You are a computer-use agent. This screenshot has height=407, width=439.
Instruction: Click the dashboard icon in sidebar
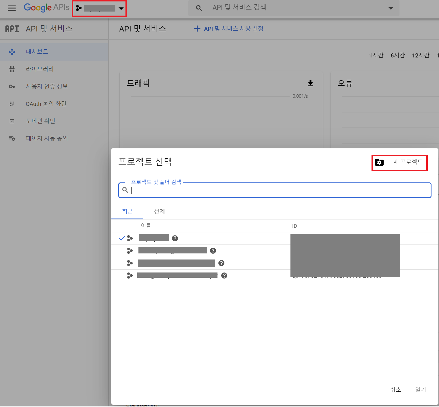coord(12,52)
